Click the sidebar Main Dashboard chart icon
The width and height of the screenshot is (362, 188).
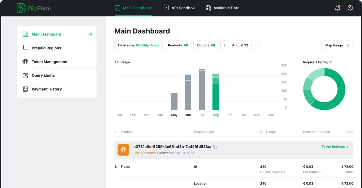click(25, 34)
